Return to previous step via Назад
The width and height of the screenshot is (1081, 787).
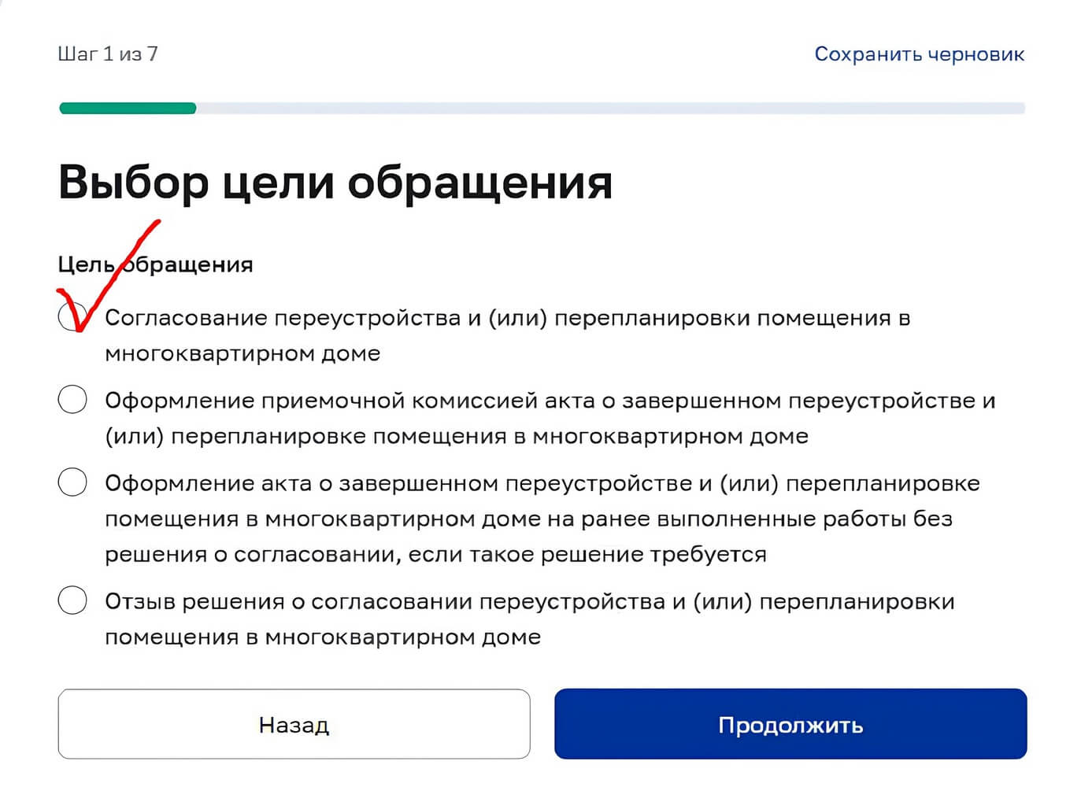point(294,724)
